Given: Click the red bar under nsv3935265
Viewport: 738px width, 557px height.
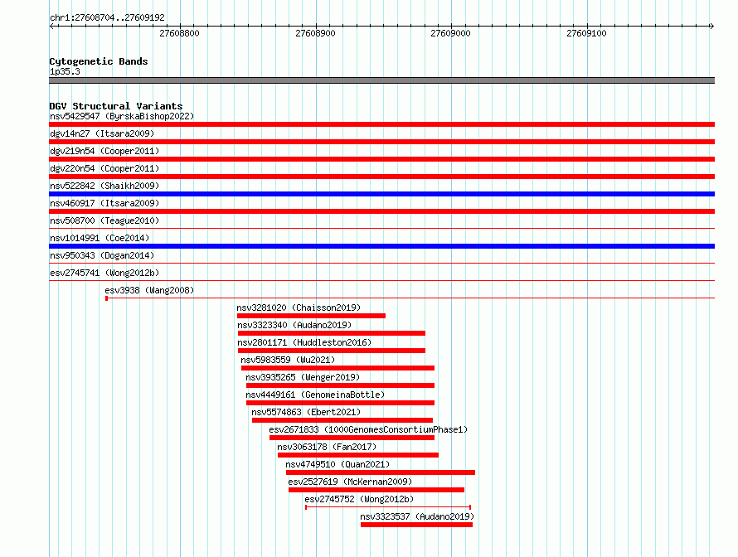Looking at the screenshot, I should coord(340,385).
